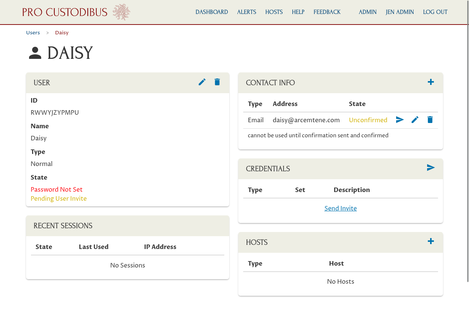Click the Description column header in Credentials
This screenshot has width=469, height=309.
click(x=352, y=190)
